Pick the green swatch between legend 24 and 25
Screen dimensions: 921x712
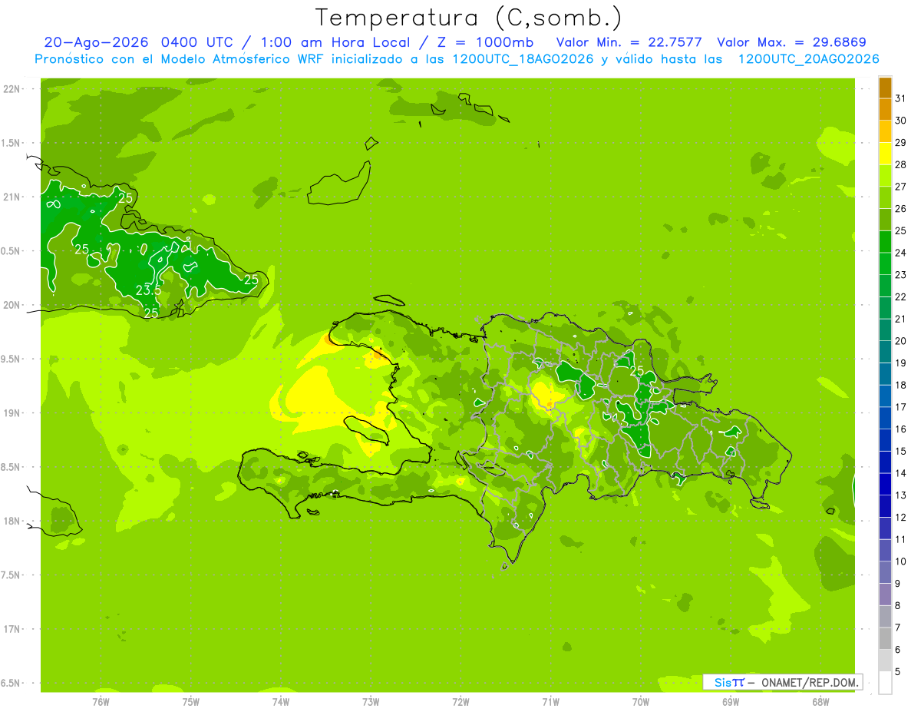coord(885,241)
